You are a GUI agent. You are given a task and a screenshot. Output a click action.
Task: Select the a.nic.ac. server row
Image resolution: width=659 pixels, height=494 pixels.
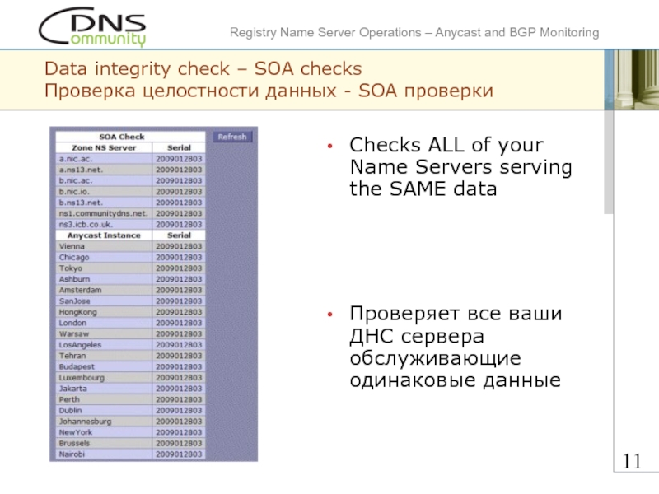click(130, 159)
